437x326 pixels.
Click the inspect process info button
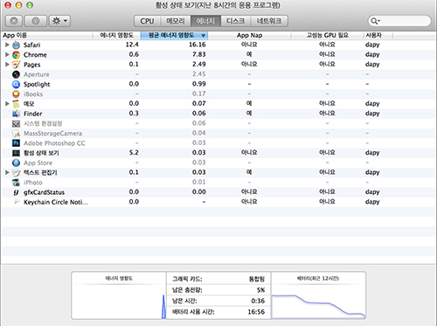pyautogui.click(x=36, y=21)
